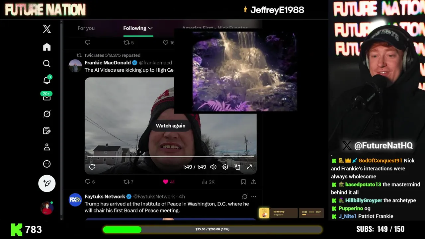Open the Trump Institute of Peace post text
The width and height of the screenshot is (425, 239).
[x=167, y=207]
